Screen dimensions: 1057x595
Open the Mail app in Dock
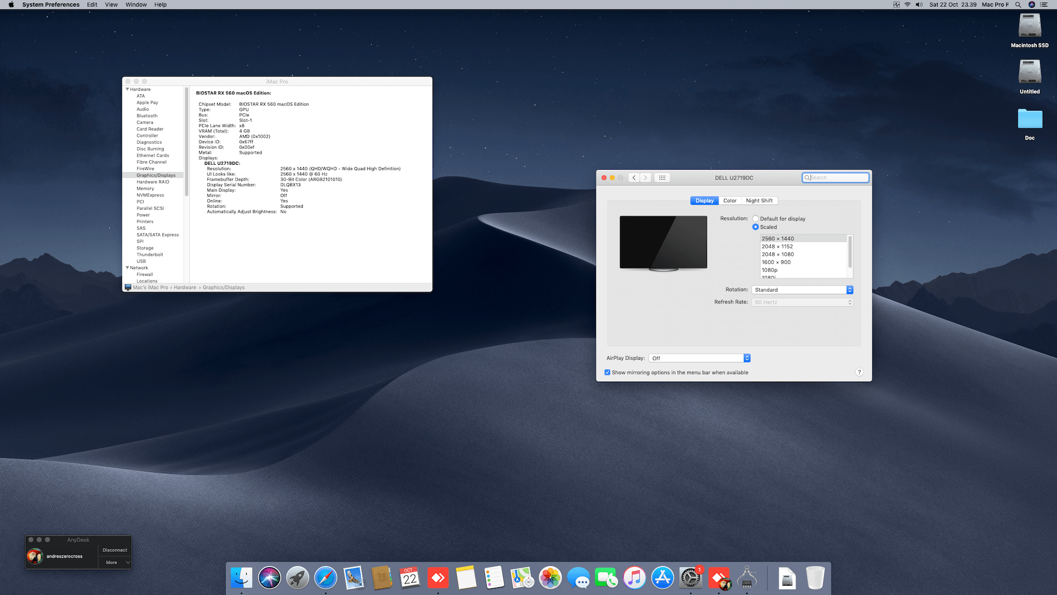point(354,578)
